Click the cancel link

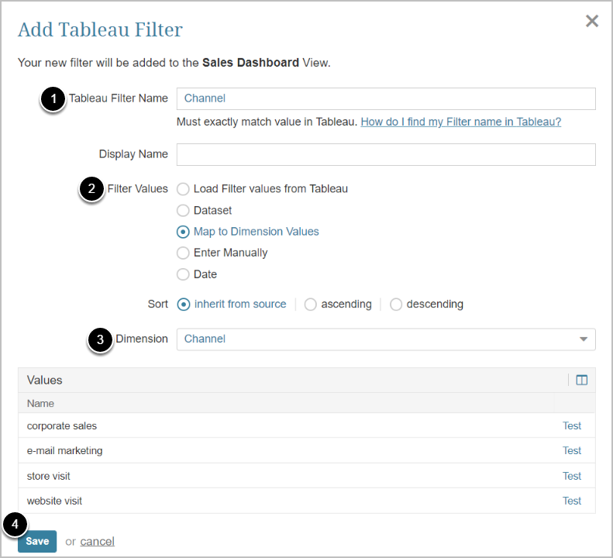[97, 542]
